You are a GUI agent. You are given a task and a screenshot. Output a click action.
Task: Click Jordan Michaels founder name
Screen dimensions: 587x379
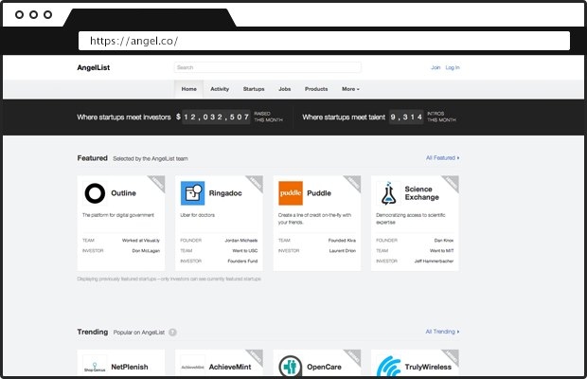click(241, 241)
